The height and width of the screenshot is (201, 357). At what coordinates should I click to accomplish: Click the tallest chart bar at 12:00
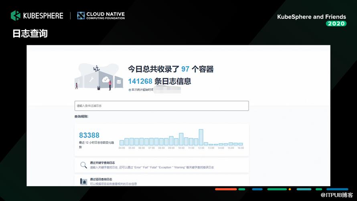201,137
